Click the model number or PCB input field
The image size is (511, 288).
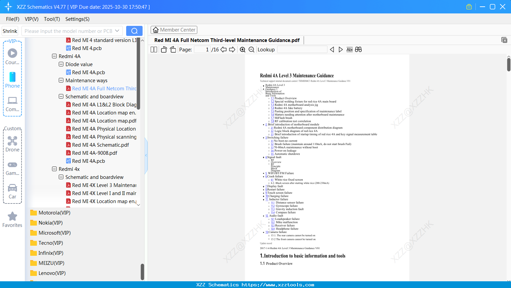click(68, 31)
